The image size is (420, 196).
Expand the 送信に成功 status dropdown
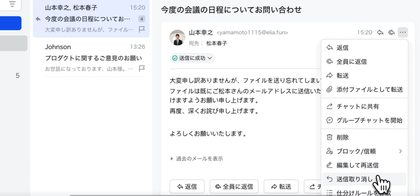(192, 58)
